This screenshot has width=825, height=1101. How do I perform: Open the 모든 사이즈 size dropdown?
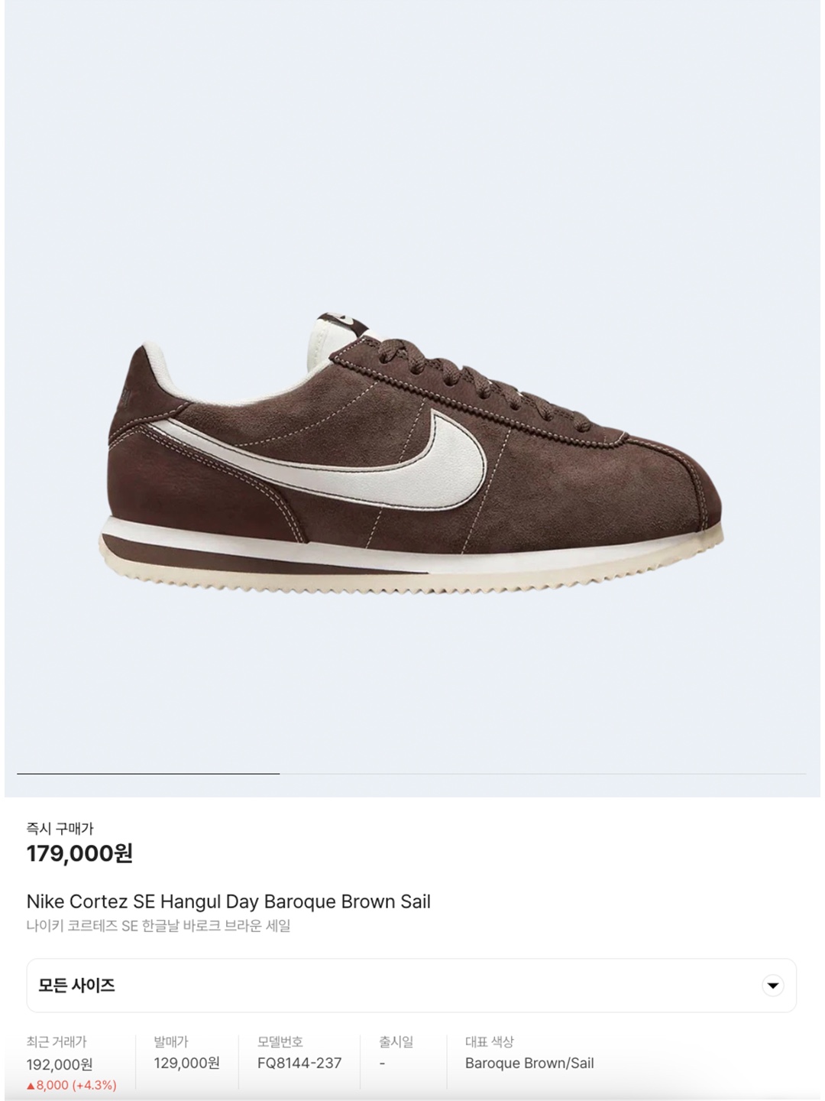coord(412,986)
